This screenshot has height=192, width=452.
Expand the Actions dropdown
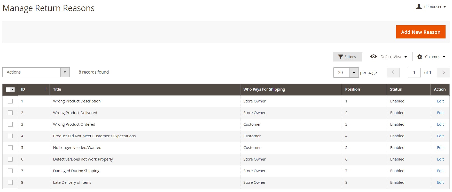point(65,72)
